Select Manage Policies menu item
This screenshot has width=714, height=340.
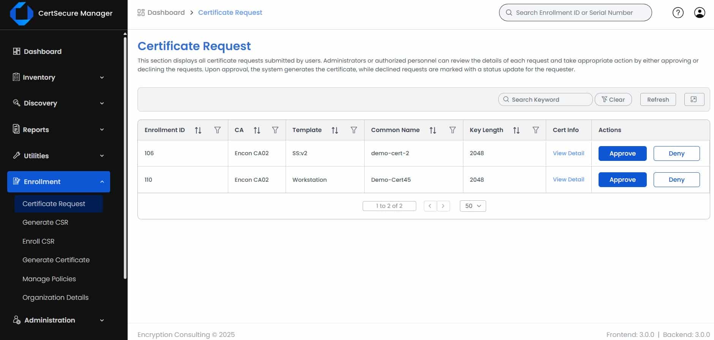click(49, 279)
